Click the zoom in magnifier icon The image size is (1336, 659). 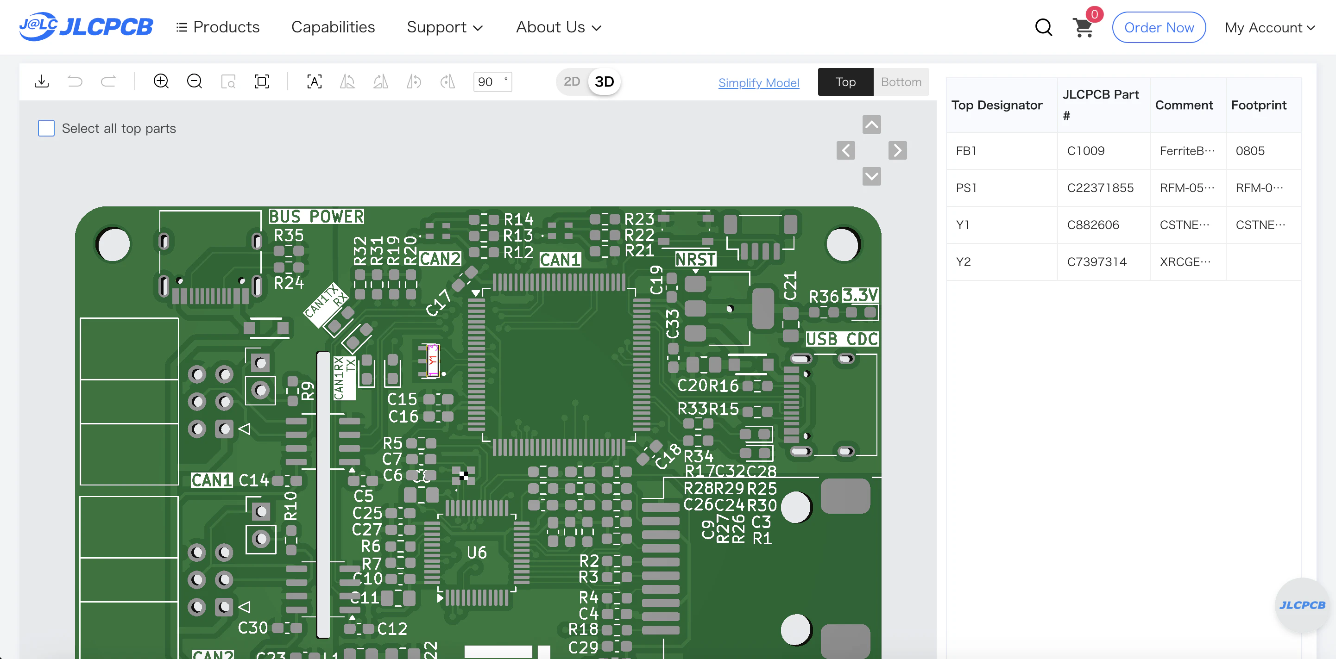click(161, 81)
